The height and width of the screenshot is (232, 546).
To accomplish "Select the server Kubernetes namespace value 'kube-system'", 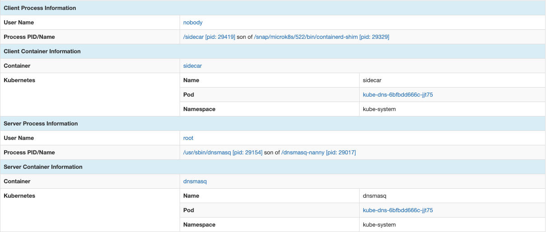I will 379,225.
